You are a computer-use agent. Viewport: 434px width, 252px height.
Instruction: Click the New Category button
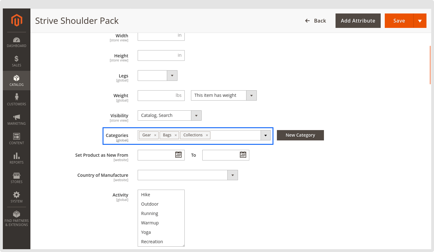tap(300, 135)
